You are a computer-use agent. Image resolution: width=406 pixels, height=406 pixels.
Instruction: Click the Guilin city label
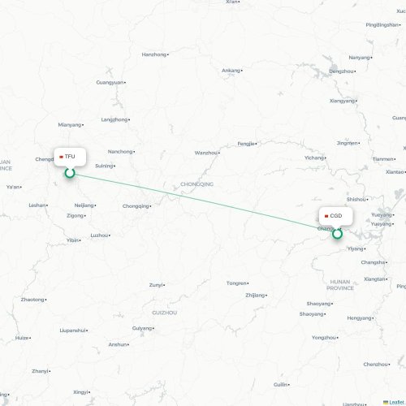coord(281,385)
